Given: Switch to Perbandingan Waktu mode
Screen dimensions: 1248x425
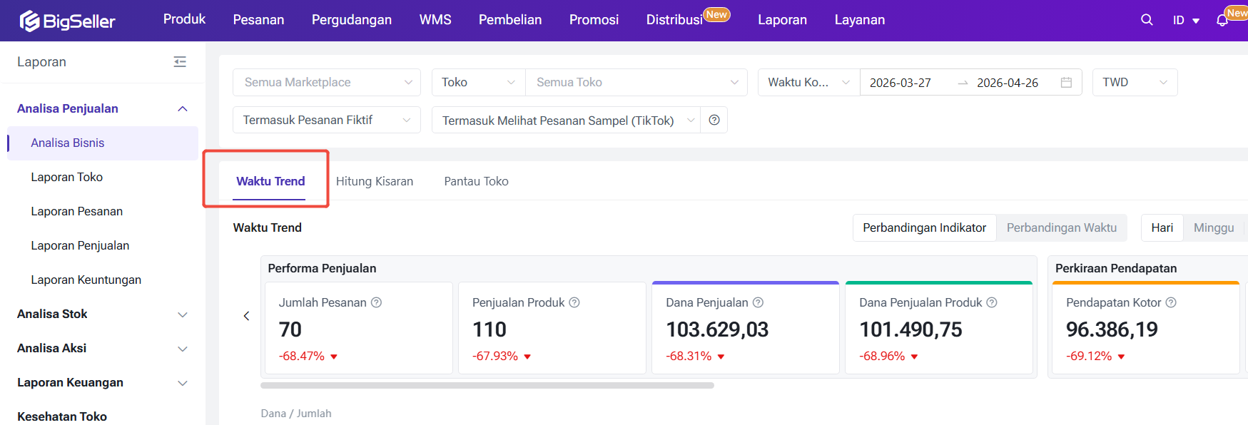Looking at the screenshot, I should pos(1061,227).
